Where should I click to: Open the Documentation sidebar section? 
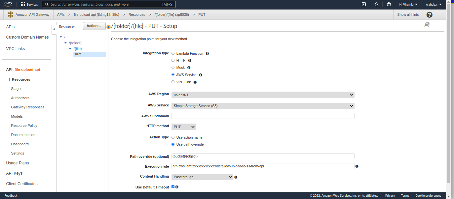23,135
